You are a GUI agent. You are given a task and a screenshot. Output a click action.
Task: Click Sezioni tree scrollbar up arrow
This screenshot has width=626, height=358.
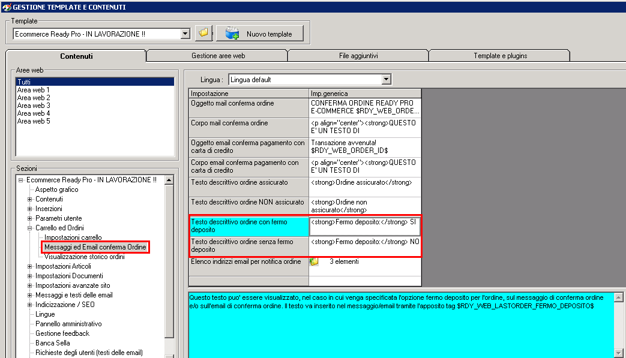[x=169, y=180]
